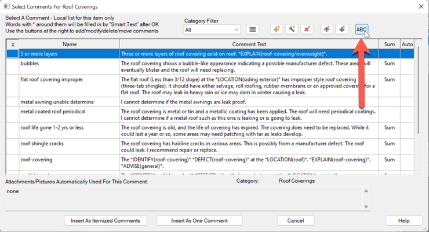Viewport: 429px width, 232px height.
Task: Click the add new comment icon
Action: [277, 30]
